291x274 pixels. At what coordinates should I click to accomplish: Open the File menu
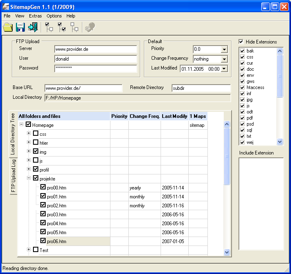[7, 16]
